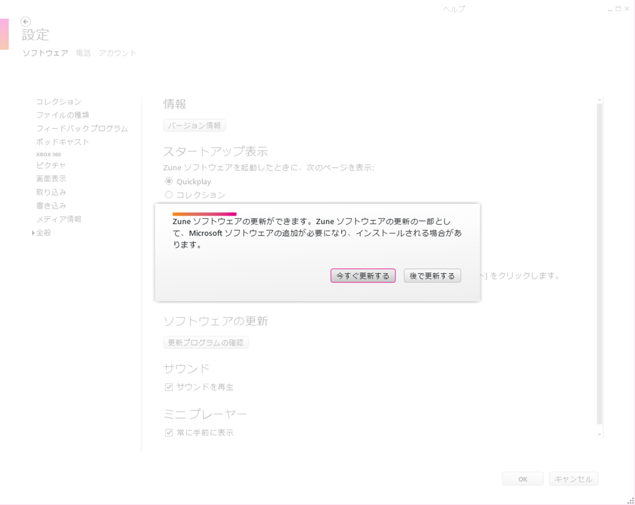Click the arrow marker beside 全般
This screenshot has height=505, width=635.
pyautogui.click(x=33, y=233)
